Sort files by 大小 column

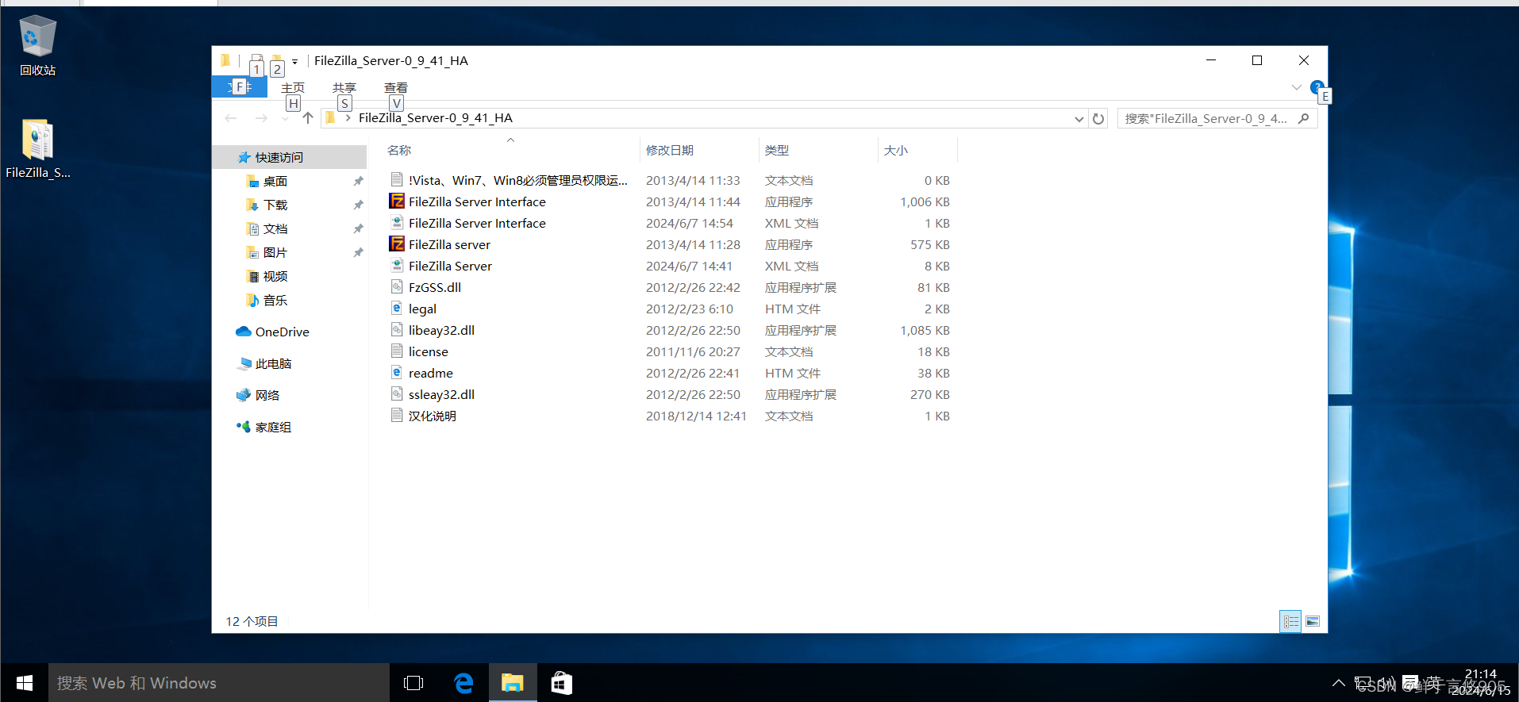896,150
